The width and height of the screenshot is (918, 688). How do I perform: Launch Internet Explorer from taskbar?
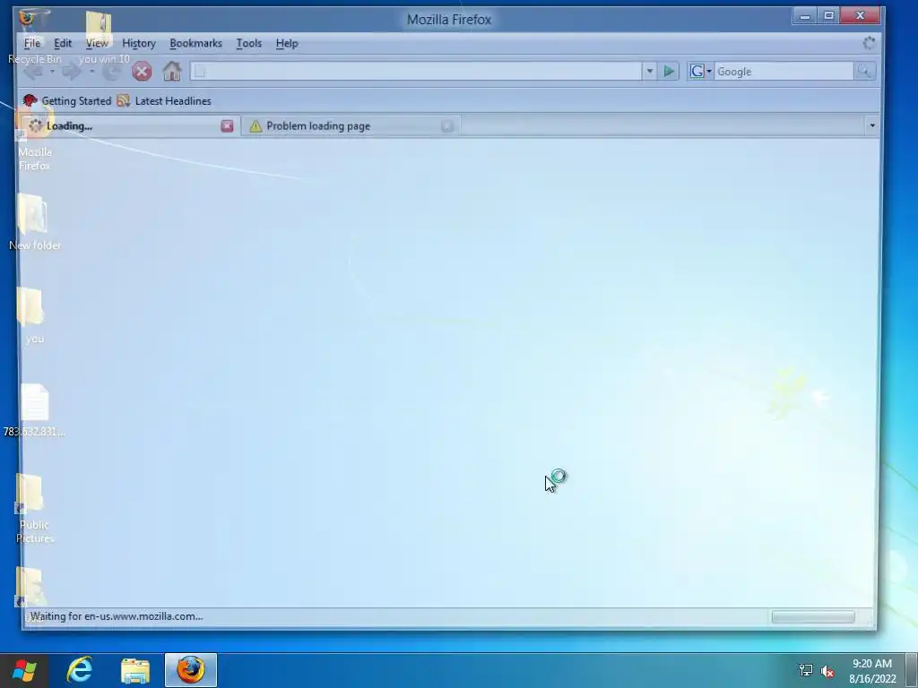[80, 670]
